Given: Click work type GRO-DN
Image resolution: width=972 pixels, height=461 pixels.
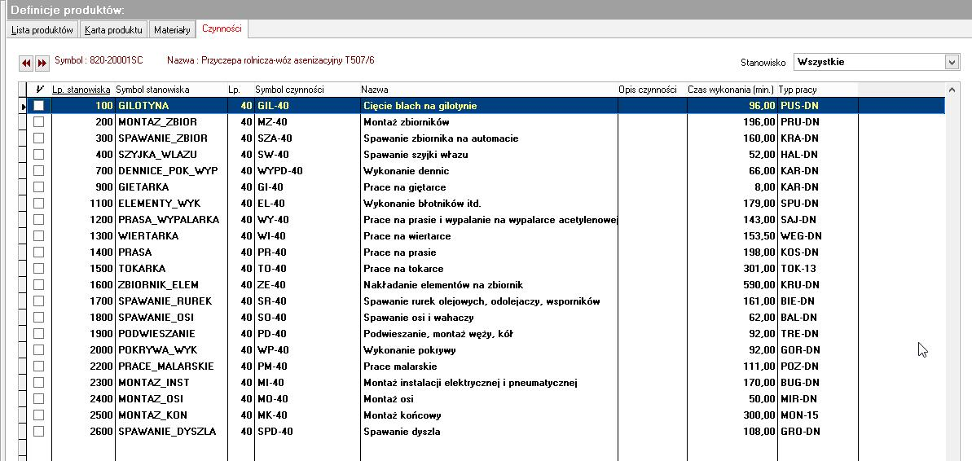Looking at the screenshot, I should click(800, 431).
